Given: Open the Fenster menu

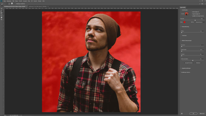Looking at the screenshot, I should pos(40,1).
